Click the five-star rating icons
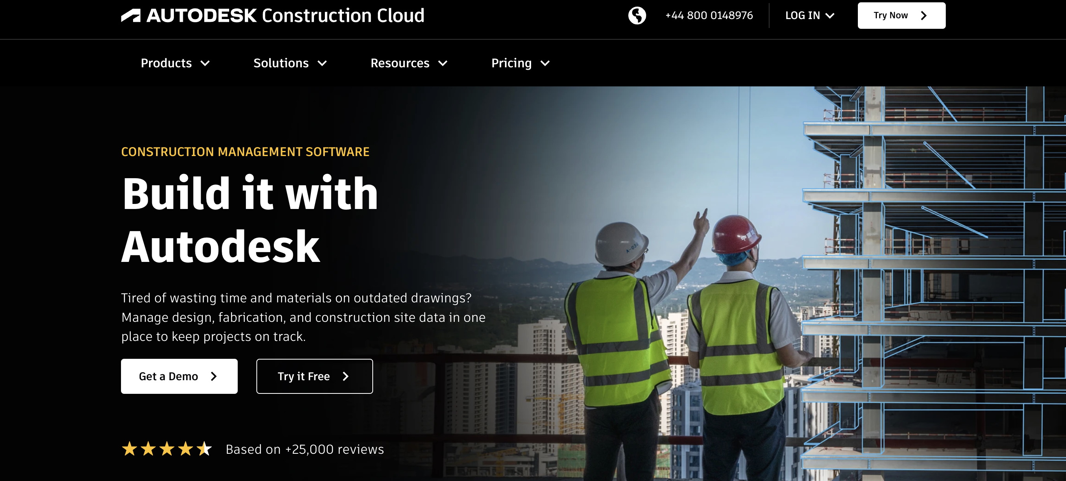The width and height of the screenshot is (1066, 481). tap(167, 449)
